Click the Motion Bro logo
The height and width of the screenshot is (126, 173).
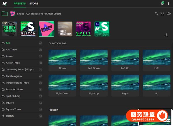click(5, 3)
